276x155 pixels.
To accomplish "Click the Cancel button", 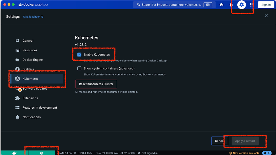I will pyautogui.click(x=220, y=141).
